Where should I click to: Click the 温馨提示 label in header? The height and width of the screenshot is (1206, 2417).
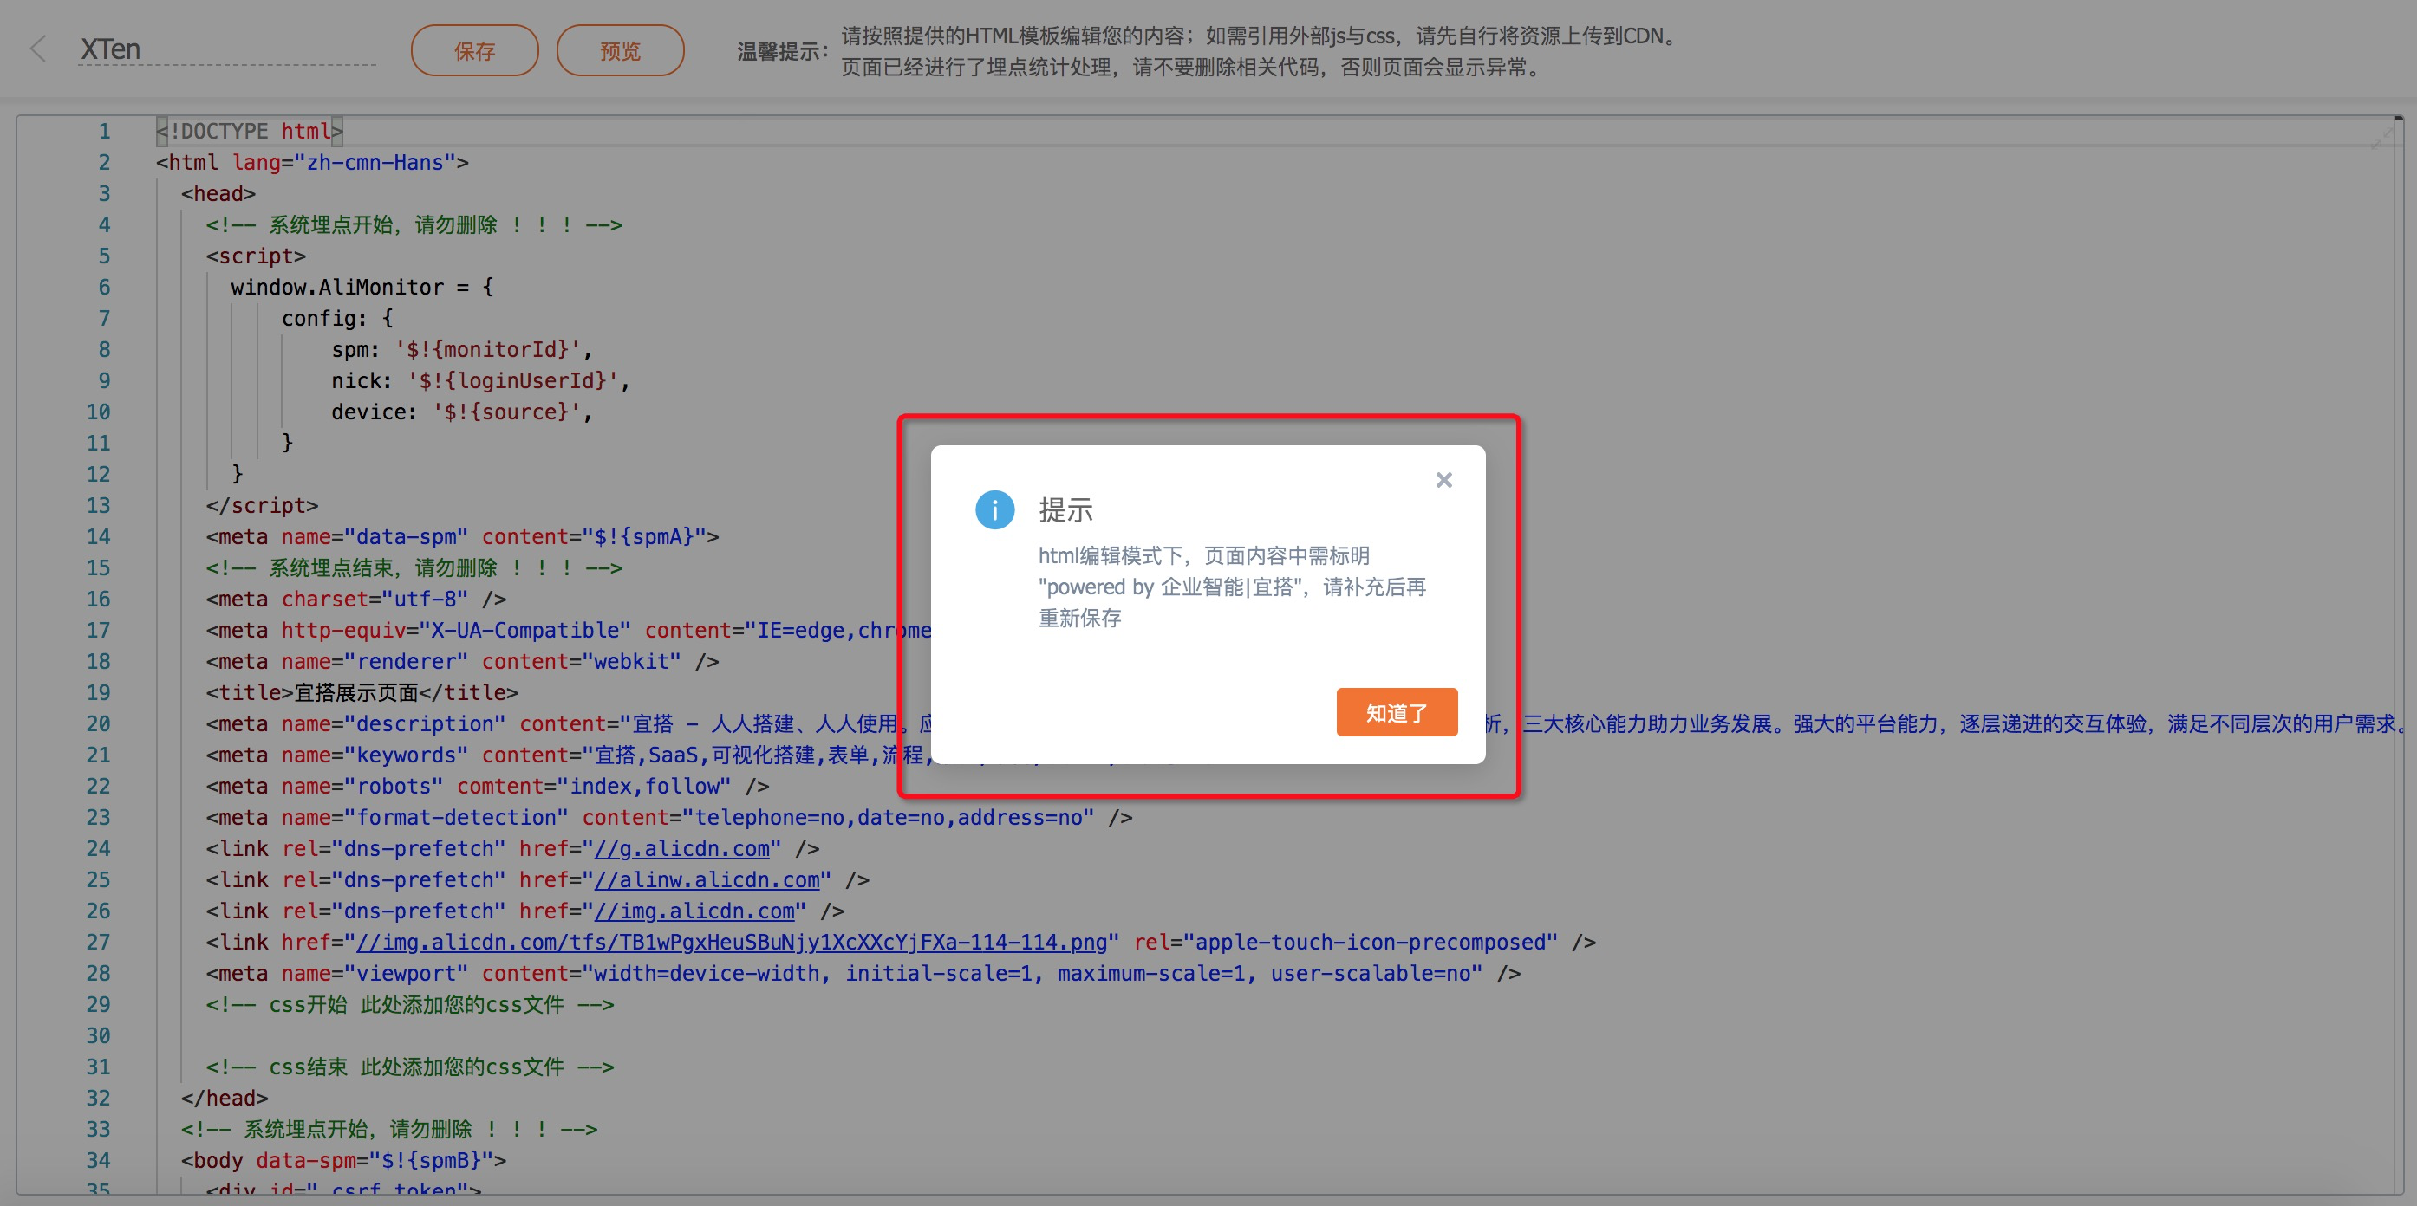pos(782,52)
